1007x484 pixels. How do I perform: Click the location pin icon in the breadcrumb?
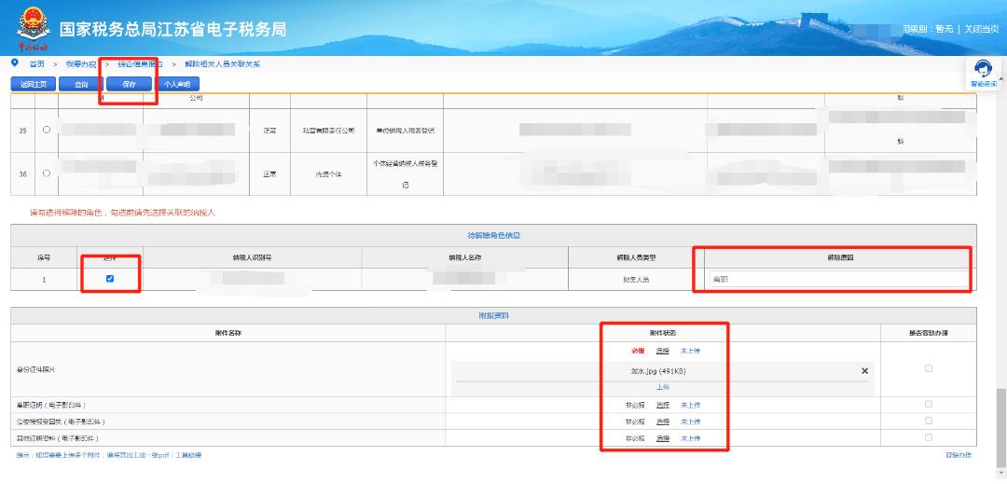tap(15, 62)
